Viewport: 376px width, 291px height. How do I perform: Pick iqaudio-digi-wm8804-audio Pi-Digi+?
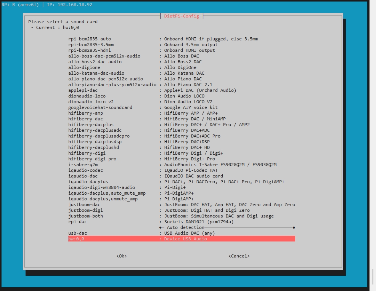[182, 187]
